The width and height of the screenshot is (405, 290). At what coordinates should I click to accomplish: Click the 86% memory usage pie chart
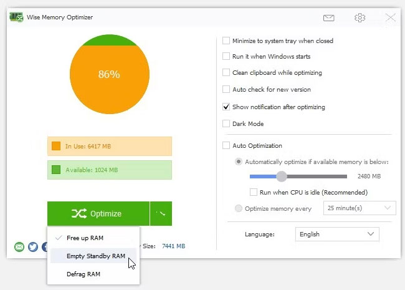tap(110, 74)
